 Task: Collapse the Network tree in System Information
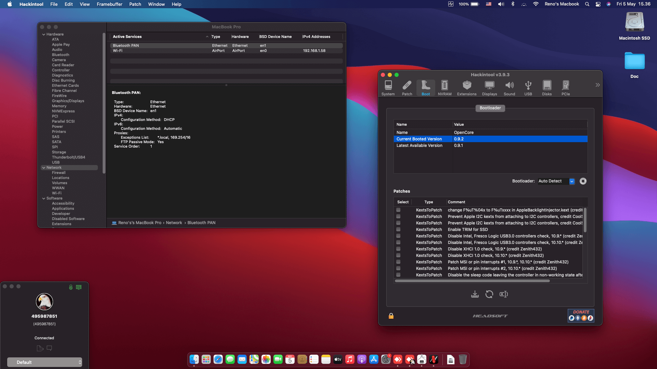pyautogui.click(x=44, y=167)
